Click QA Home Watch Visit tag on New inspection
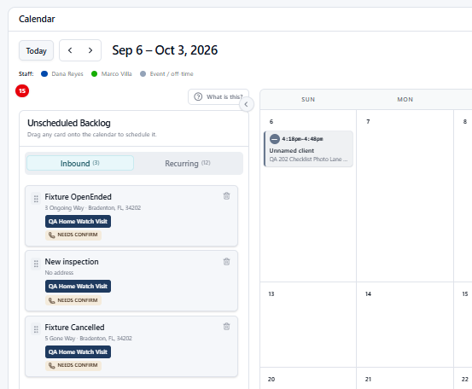This screenshot has height=389, width=472. pos(78,286)
